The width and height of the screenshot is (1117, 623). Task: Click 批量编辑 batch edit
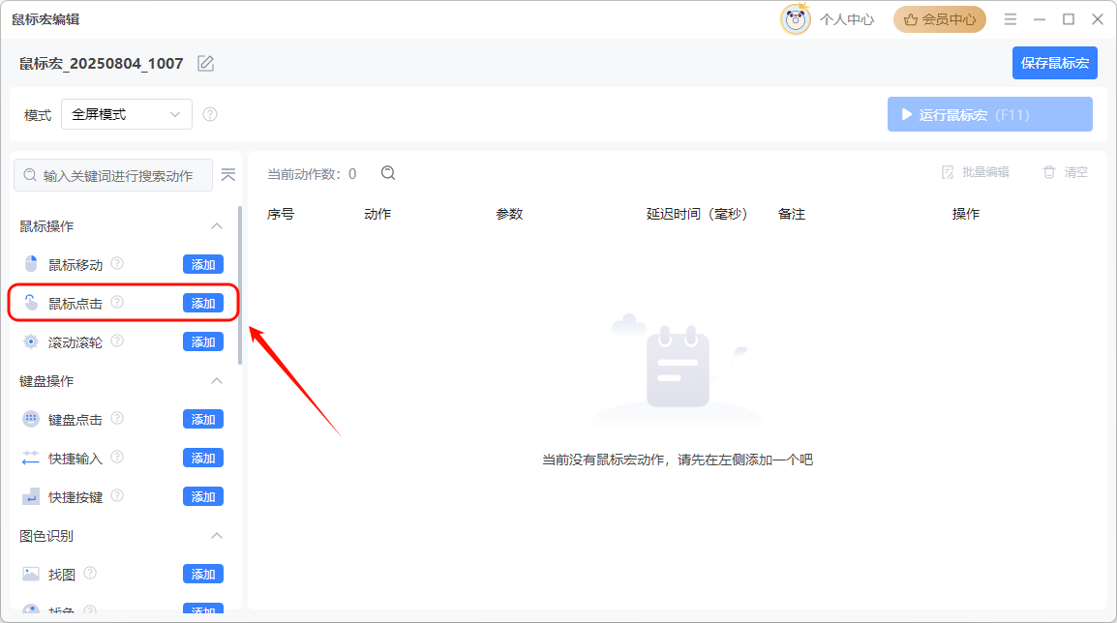point(976,171)
